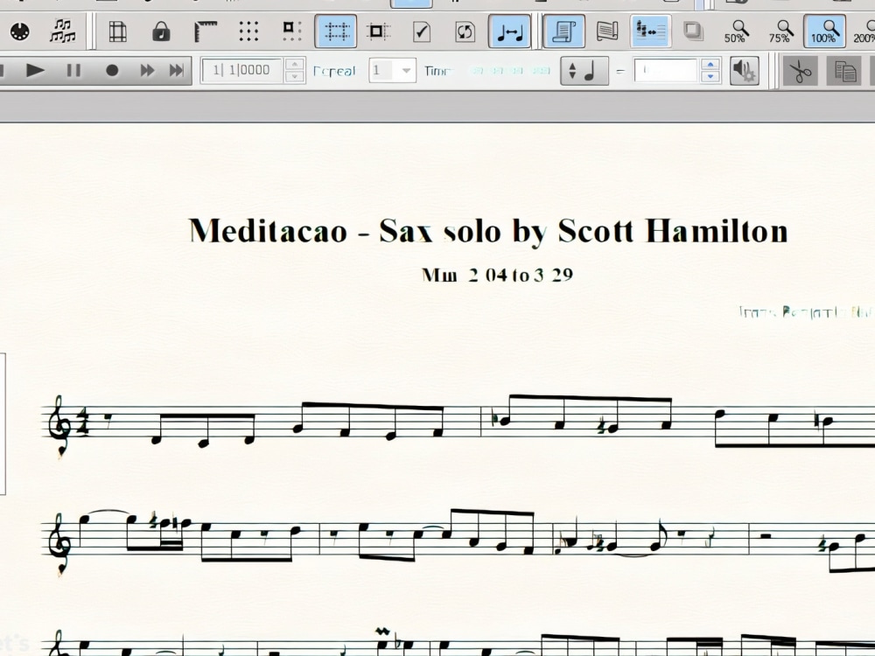Decrease the tempo value with down arrow
The image size is (875, 656).
click(x=710, y=76)
